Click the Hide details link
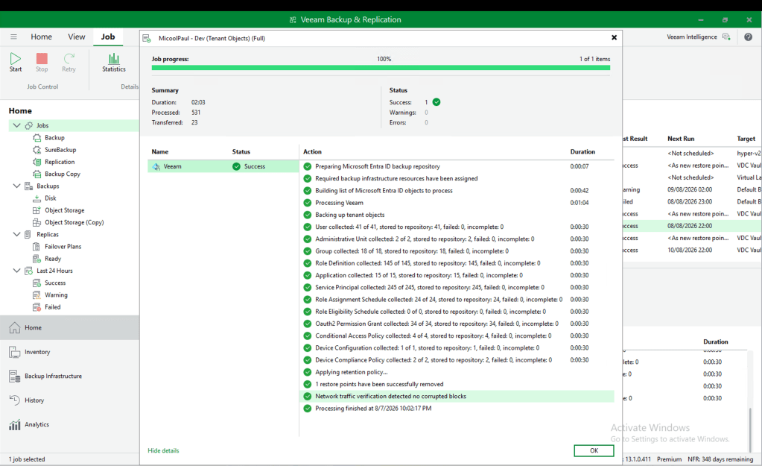 click(163, 450)
